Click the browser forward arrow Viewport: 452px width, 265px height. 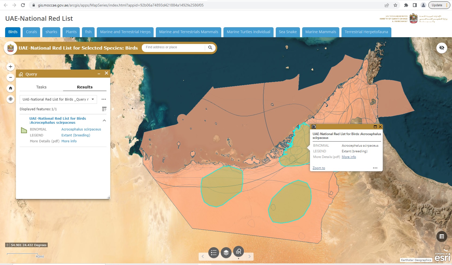(14, 5)
